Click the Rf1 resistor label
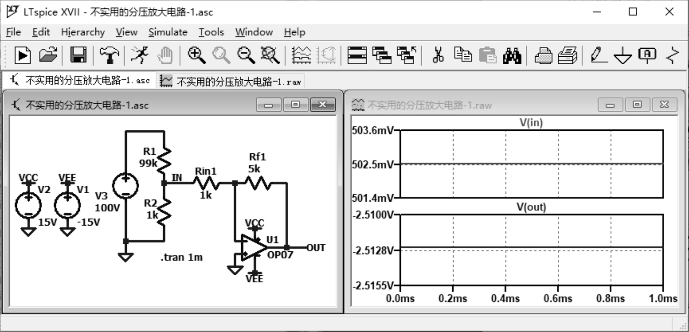Screen dimensions: 689x332 point(258,157)
